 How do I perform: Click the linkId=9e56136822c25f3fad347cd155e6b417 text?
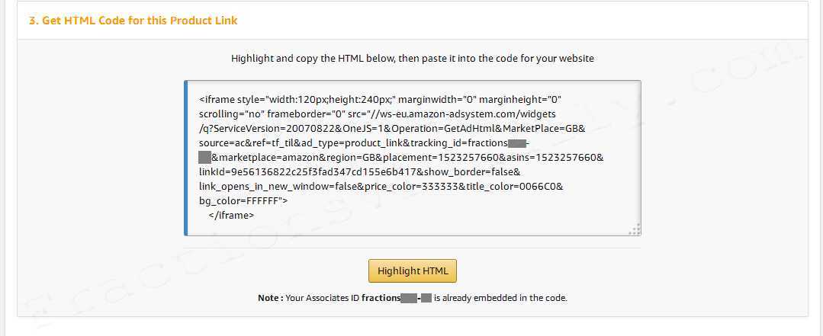(308, 172)
